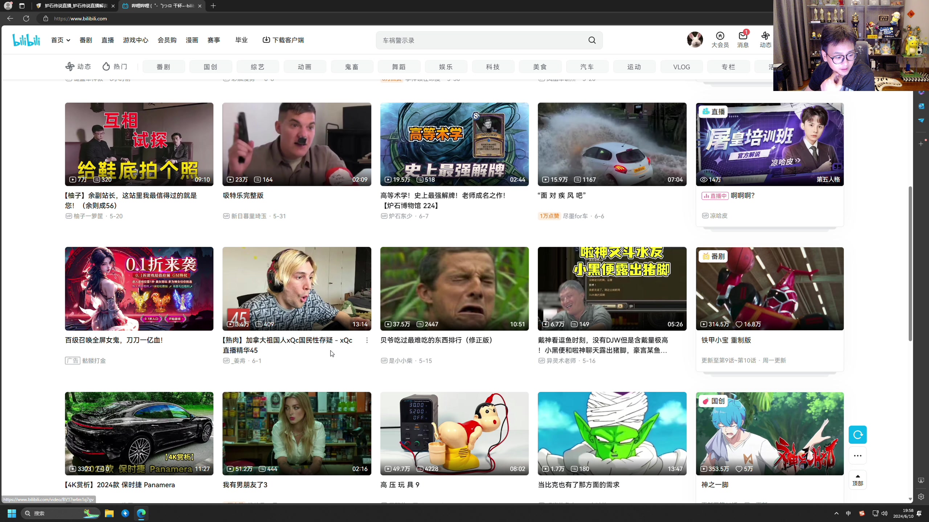
Task: Switch to the 炉石传说直播 browser tab
Action: [x=76, y=6]
